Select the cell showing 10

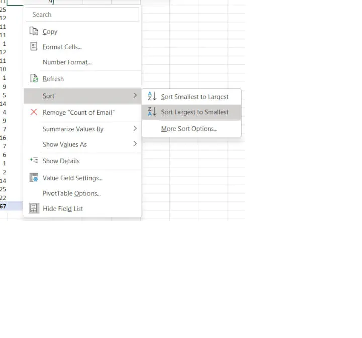[3, 69]
